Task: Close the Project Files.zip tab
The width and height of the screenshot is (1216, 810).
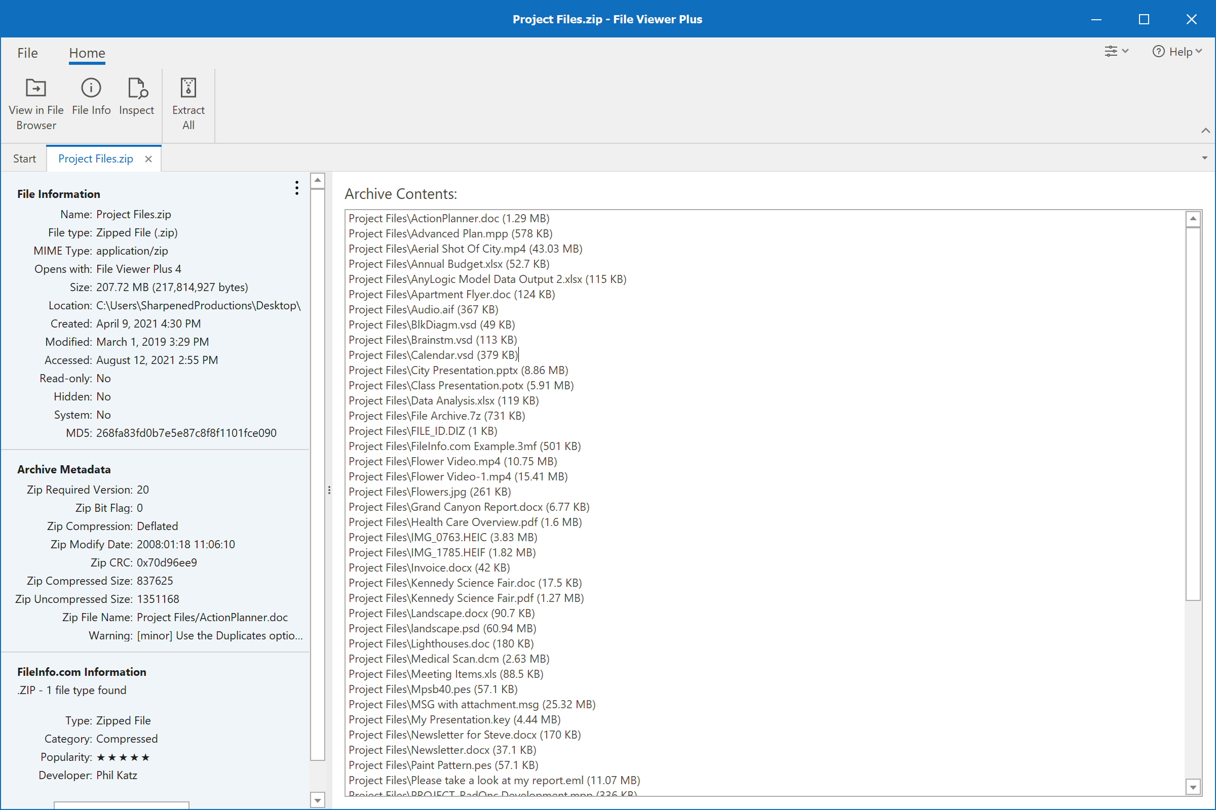Action: 148,158
